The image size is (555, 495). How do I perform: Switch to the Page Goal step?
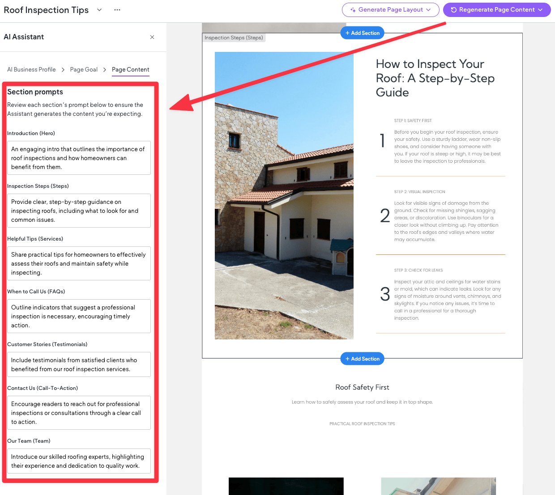(x=84, y=69)
